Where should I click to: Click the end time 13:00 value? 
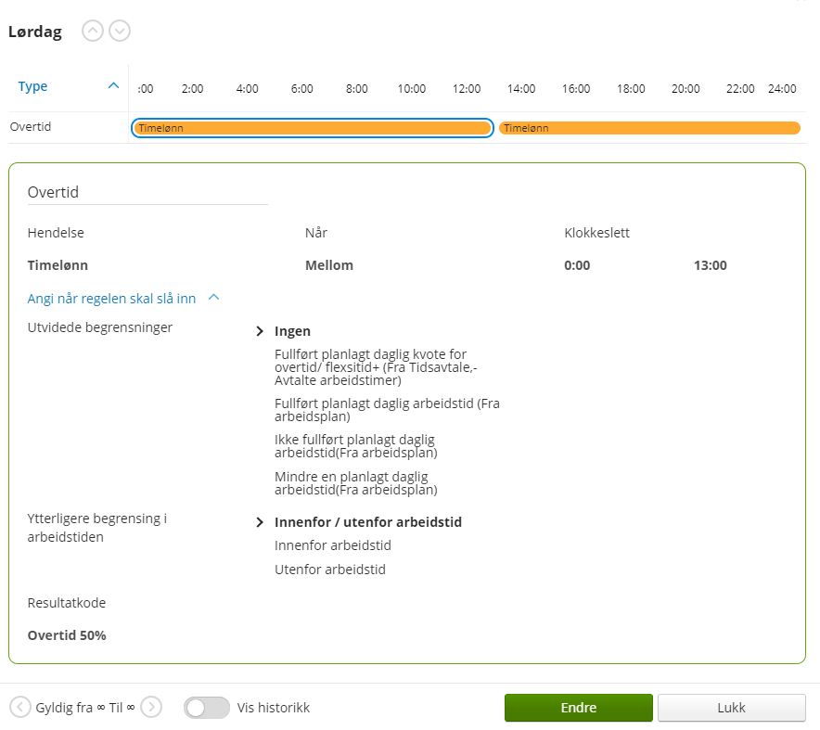(x=711, y=265)
